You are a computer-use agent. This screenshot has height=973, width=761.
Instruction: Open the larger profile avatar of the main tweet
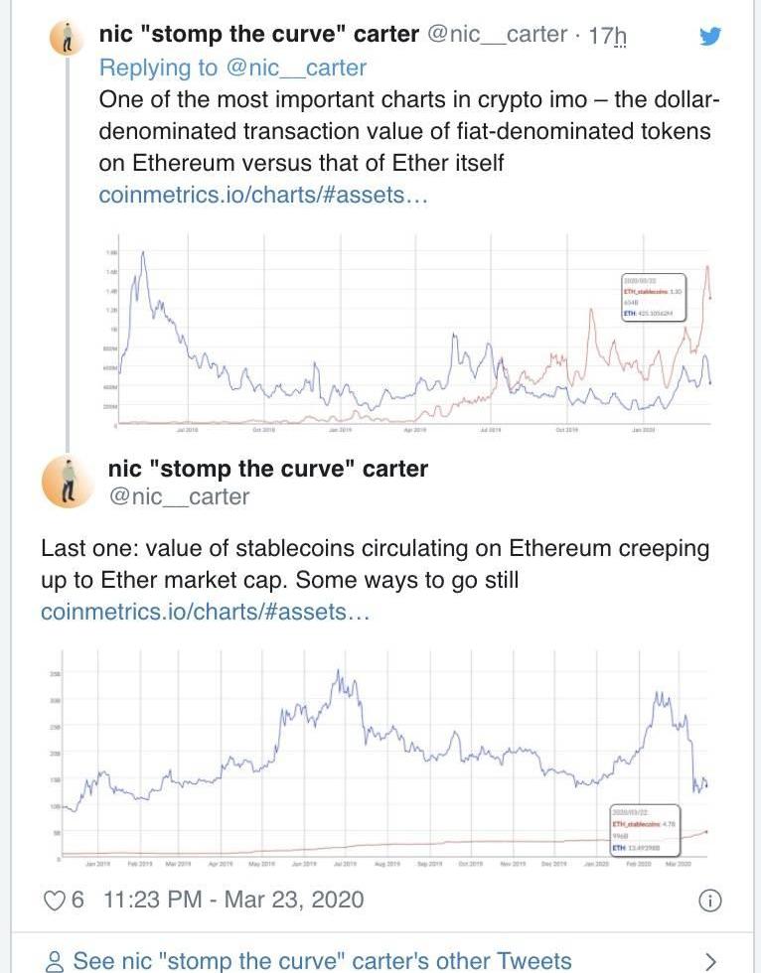[68, 483]
